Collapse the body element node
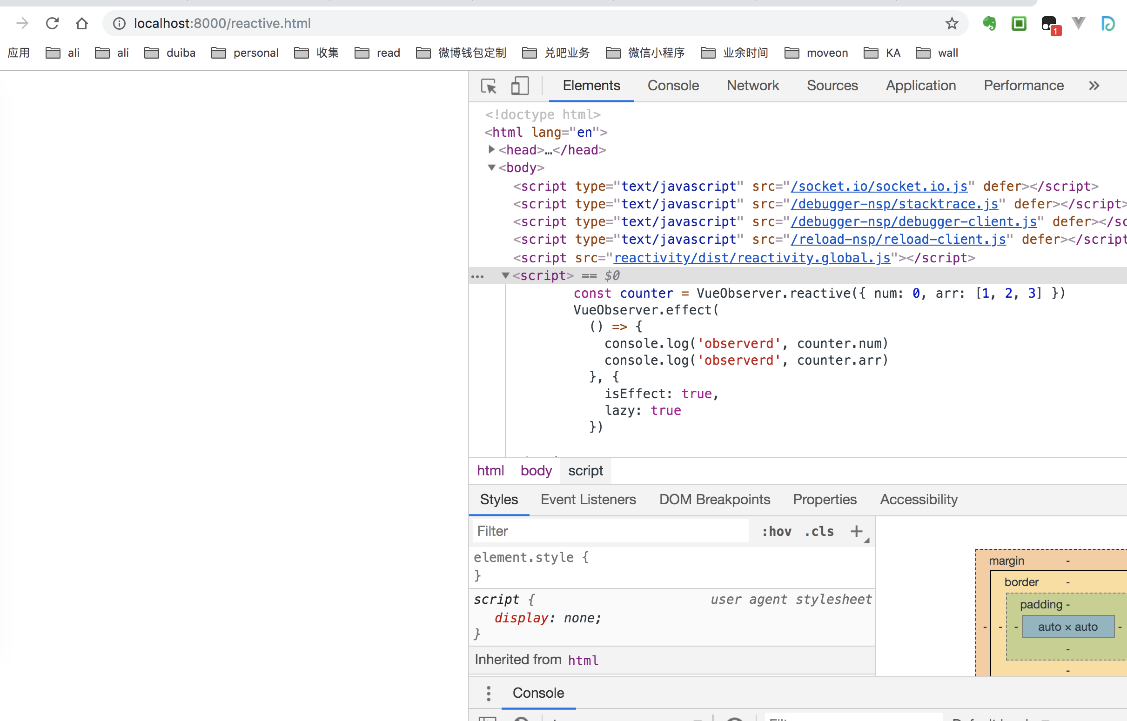 (491, 167)
